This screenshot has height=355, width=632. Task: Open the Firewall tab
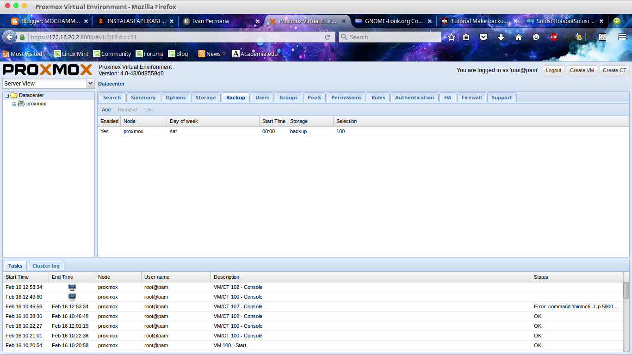(x=472, y=98)
